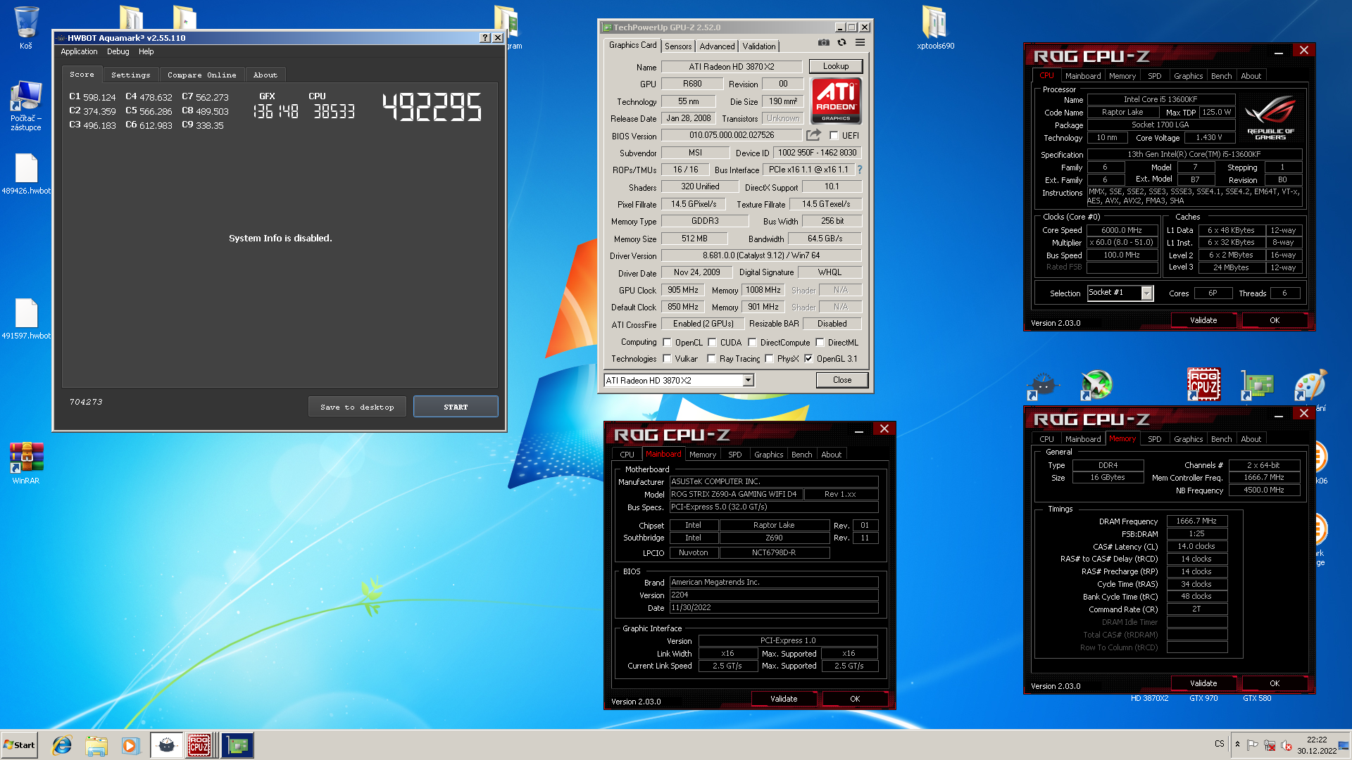
Task: Click the Lookup button in GPU-Z
Action: pos(836,66)
